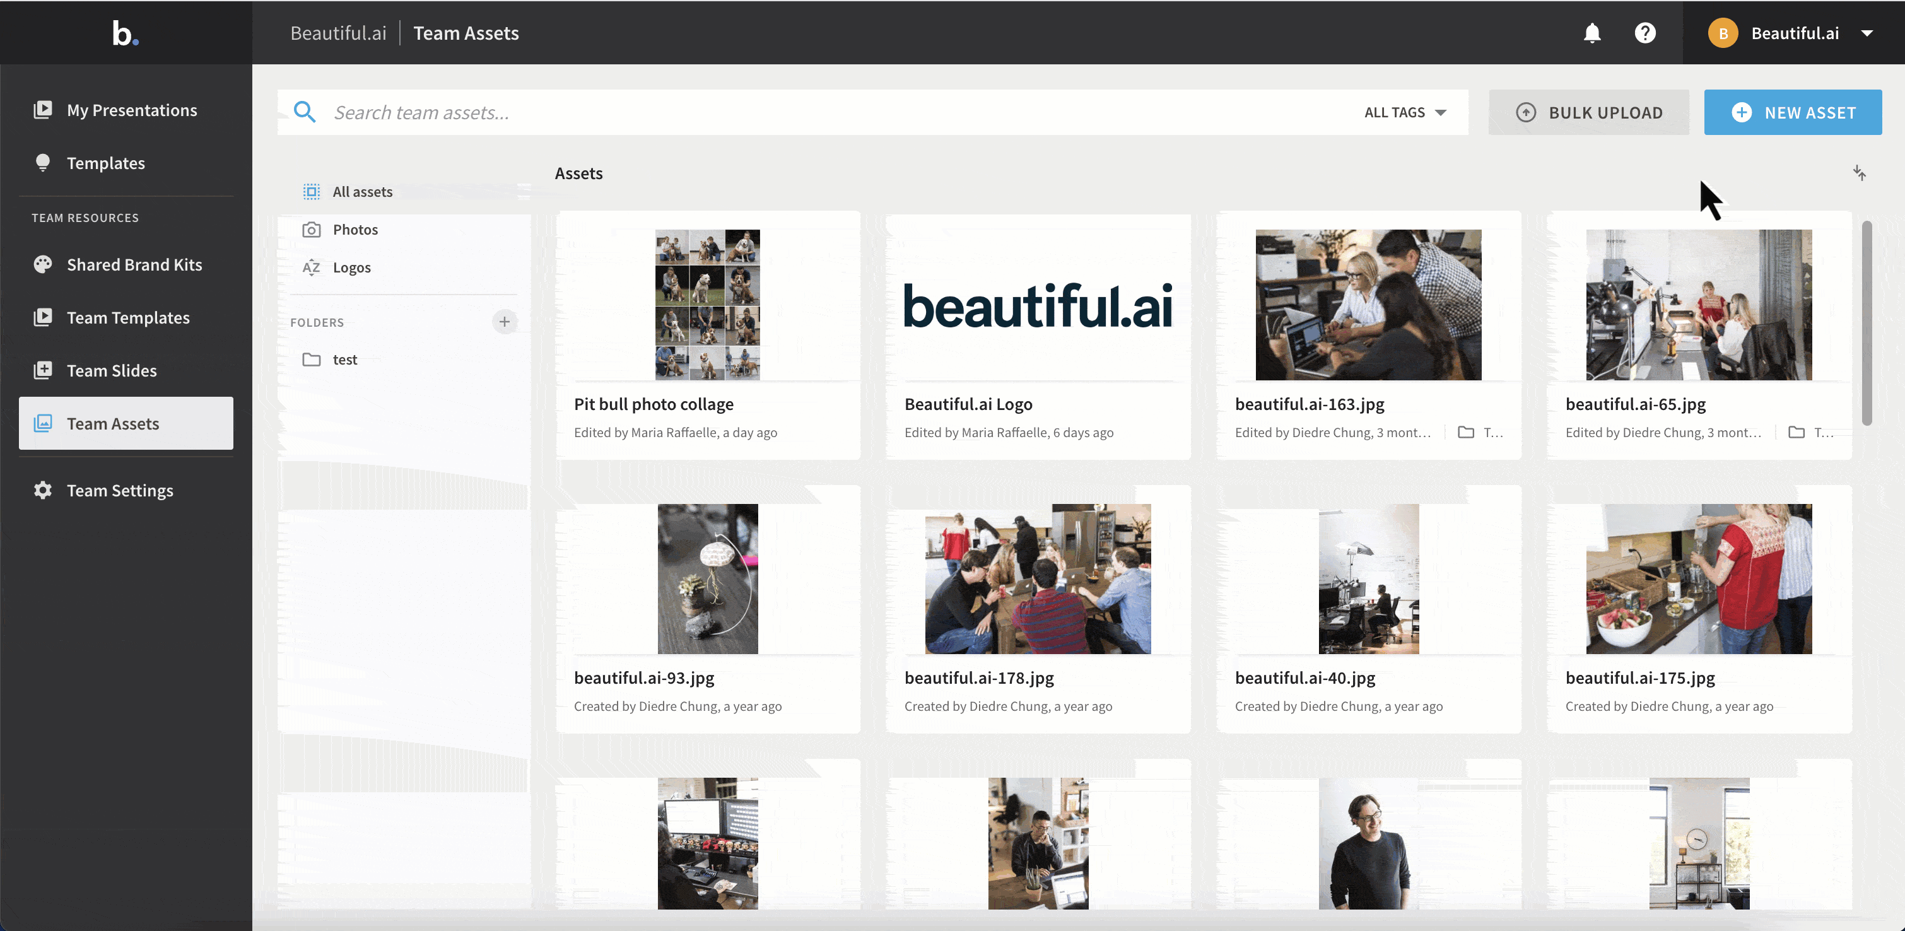Click the folder tag on beautiful.ai-163.jpg
The image size is (1905, 931).
[1480, 433]
